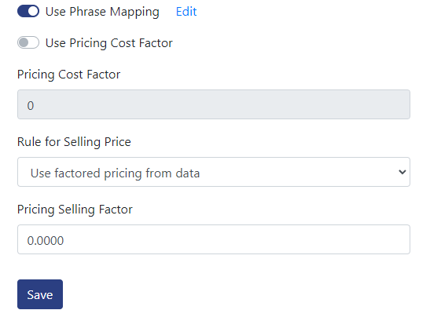Save the pricing settings
Viewport: 430px width, 321px height.
(40, 294)
